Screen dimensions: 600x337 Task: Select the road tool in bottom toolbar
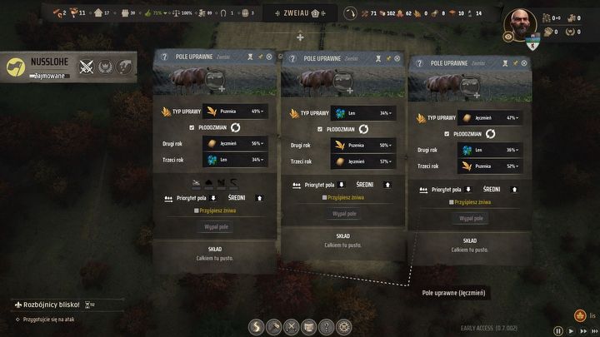point(256,327)
